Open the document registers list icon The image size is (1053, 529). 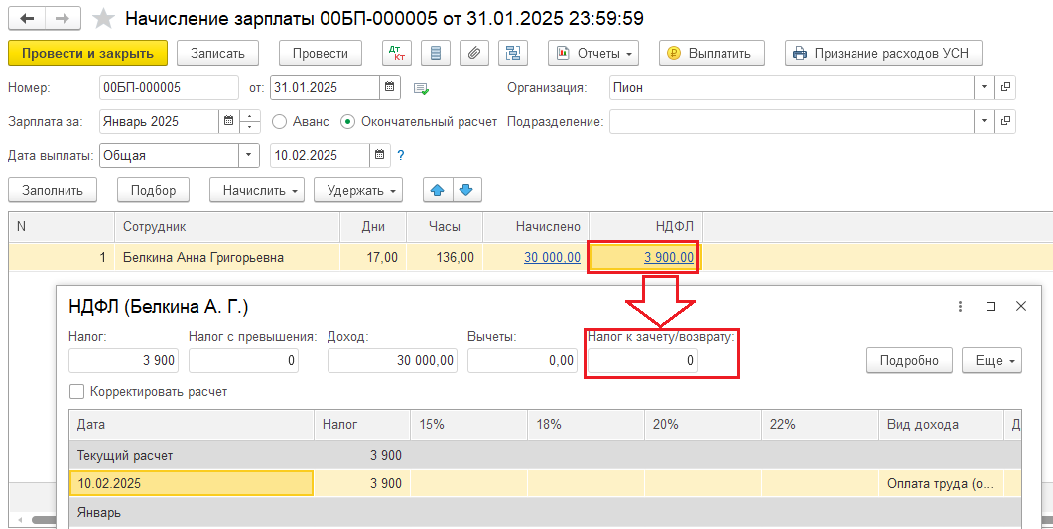(435, 53)
